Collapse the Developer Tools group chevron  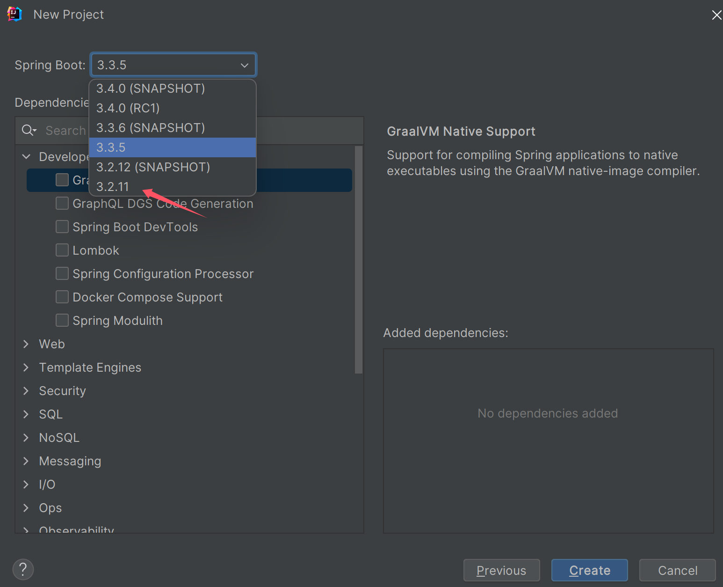point(26,156)
